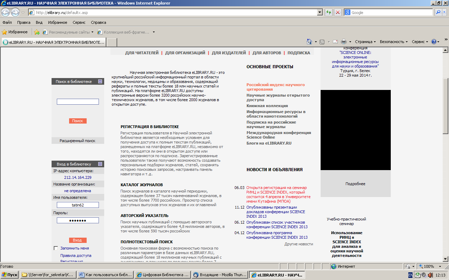Click the mail download tray icon
The height and width of the screenshot is (280, 449).
pos(417,275)
